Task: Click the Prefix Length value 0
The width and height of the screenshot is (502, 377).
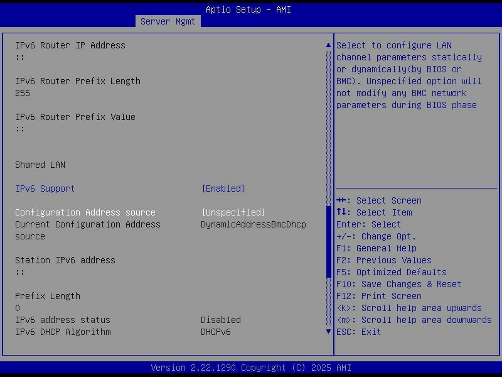Action: [18, 308]
